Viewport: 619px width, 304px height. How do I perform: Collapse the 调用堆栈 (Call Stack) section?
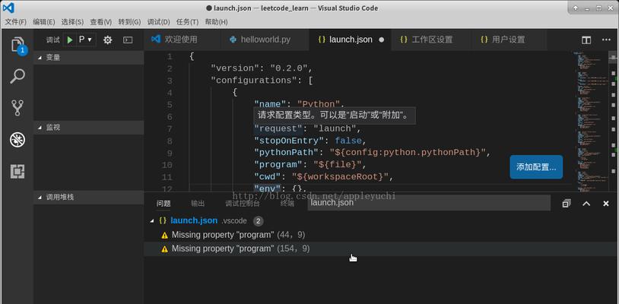(88, 197)
